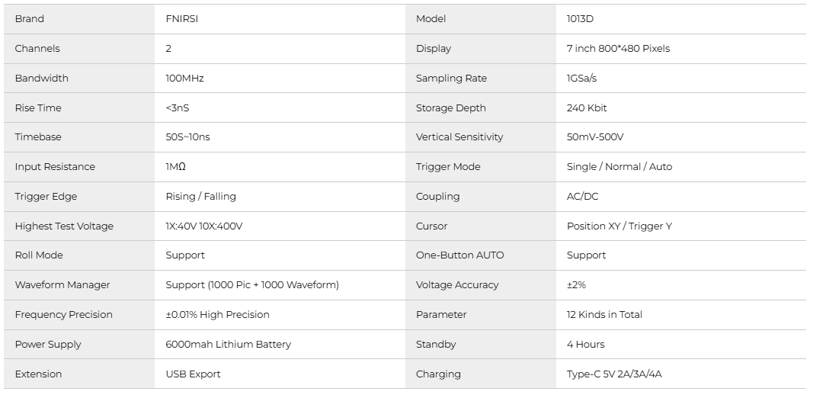
Task: Select the Single / Normal / Auto text
Action: point(619,167)
